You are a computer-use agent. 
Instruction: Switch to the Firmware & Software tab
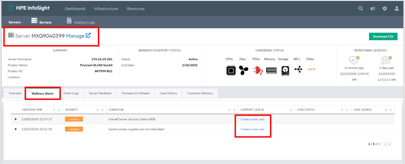[136, 93]
